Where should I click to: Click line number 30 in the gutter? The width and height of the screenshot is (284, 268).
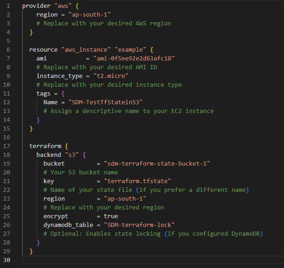6,260
